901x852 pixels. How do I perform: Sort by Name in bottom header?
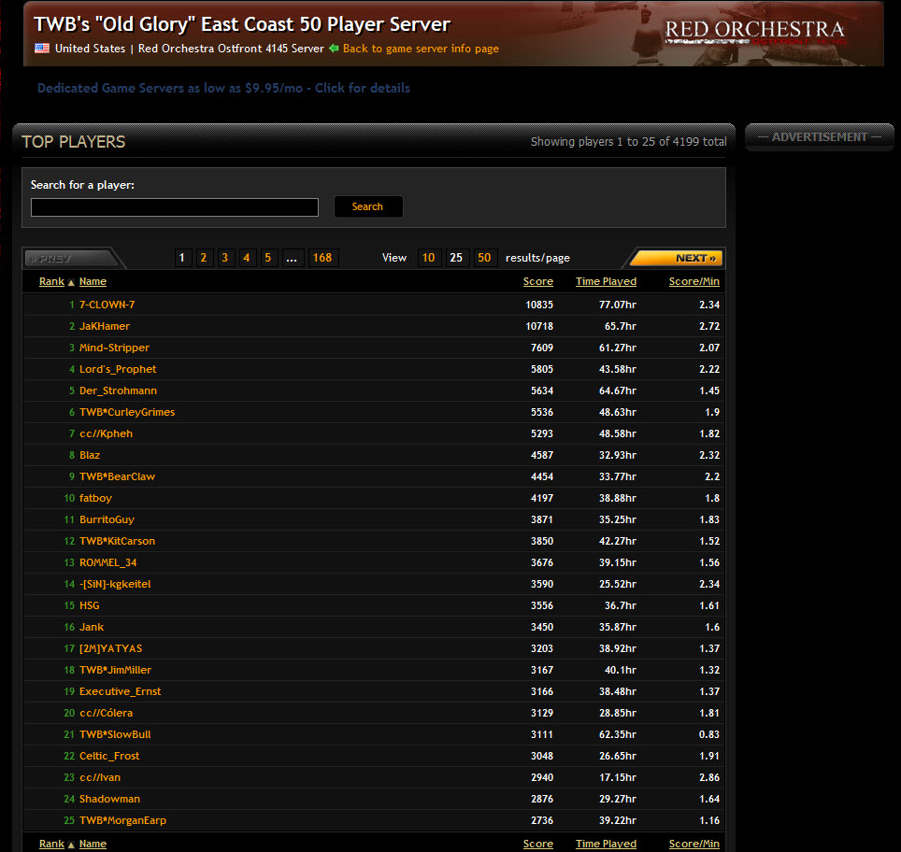click(x=93, y=844)
